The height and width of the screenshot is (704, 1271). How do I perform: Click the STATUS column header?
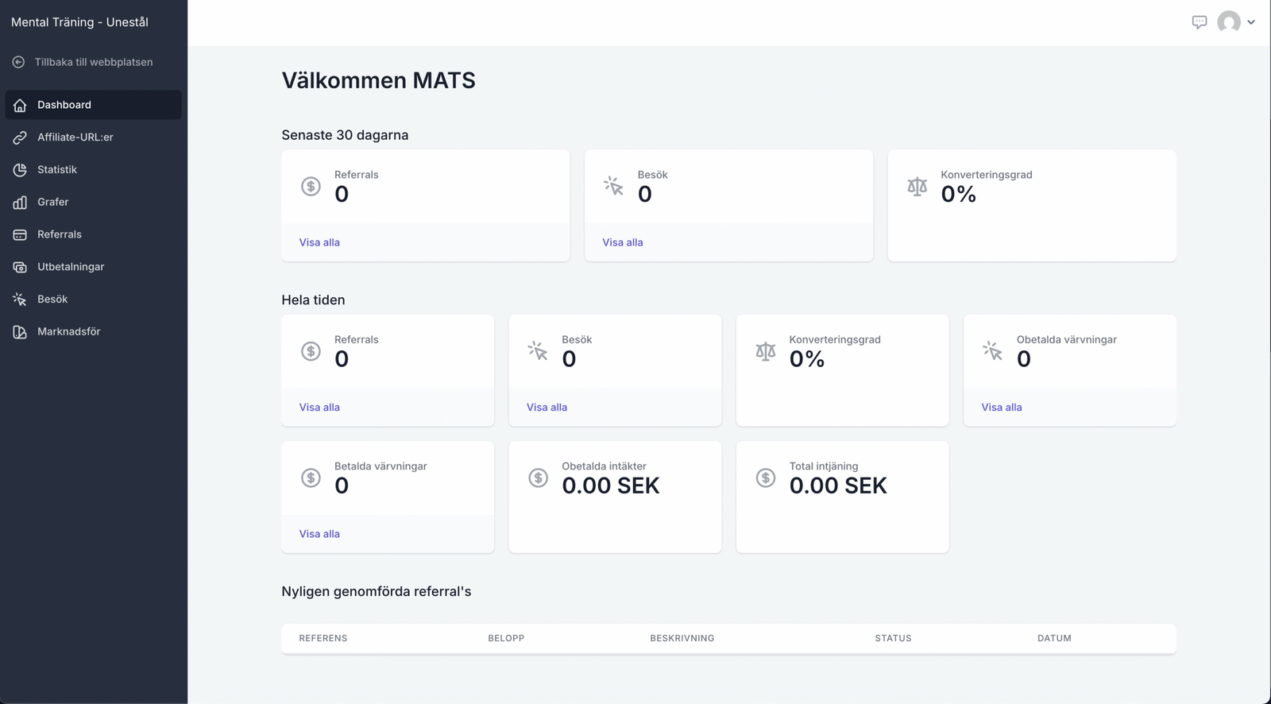pyautogui.click(x=893, y=638)
